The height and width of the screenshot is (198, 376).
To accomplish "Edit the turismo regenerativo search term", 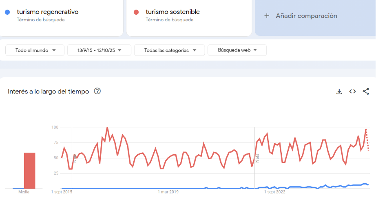I will (47, 12).
